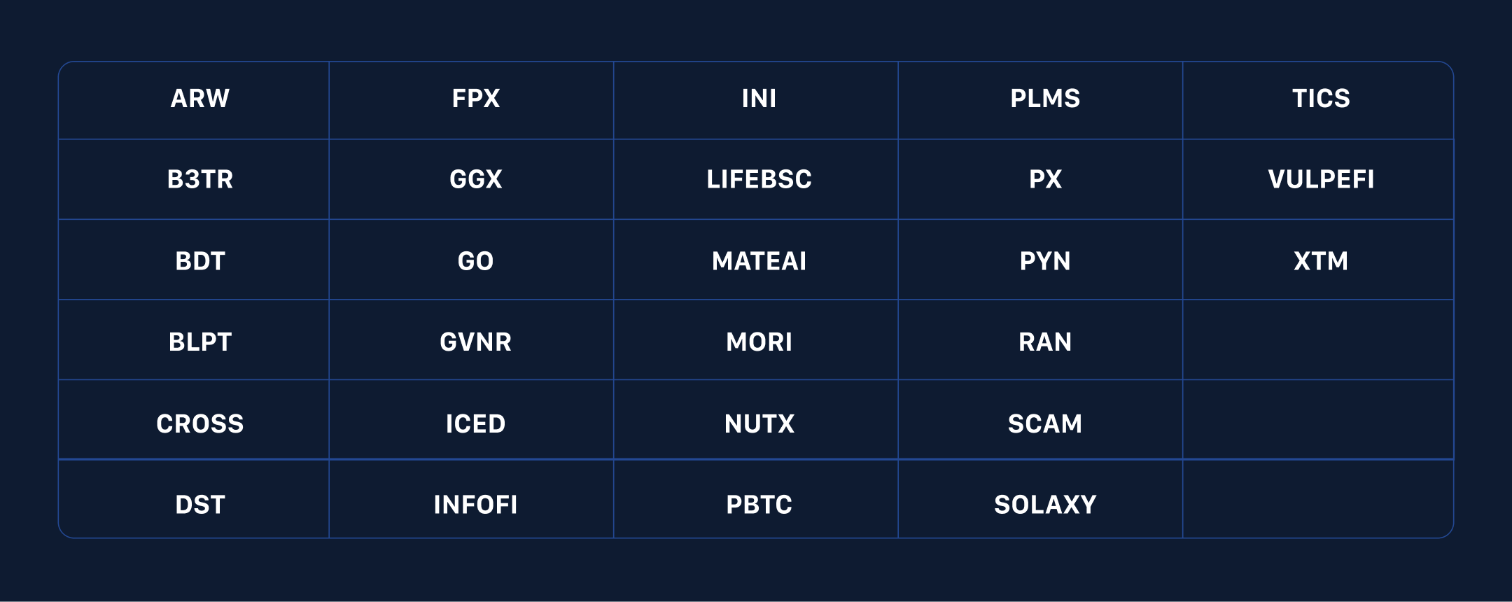
Task: Select the BLPT token cell
Action: click(200, 342)
